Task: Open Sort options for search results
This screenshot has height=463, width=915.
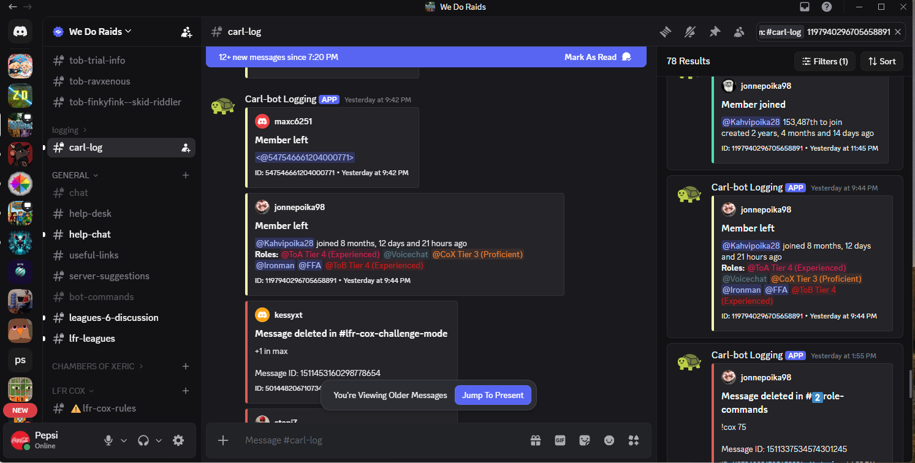Action: (881, 61)
